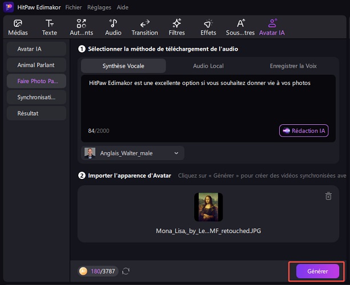Expand the Anglais_Walter_male voice dropdown

tap(133, 153)
